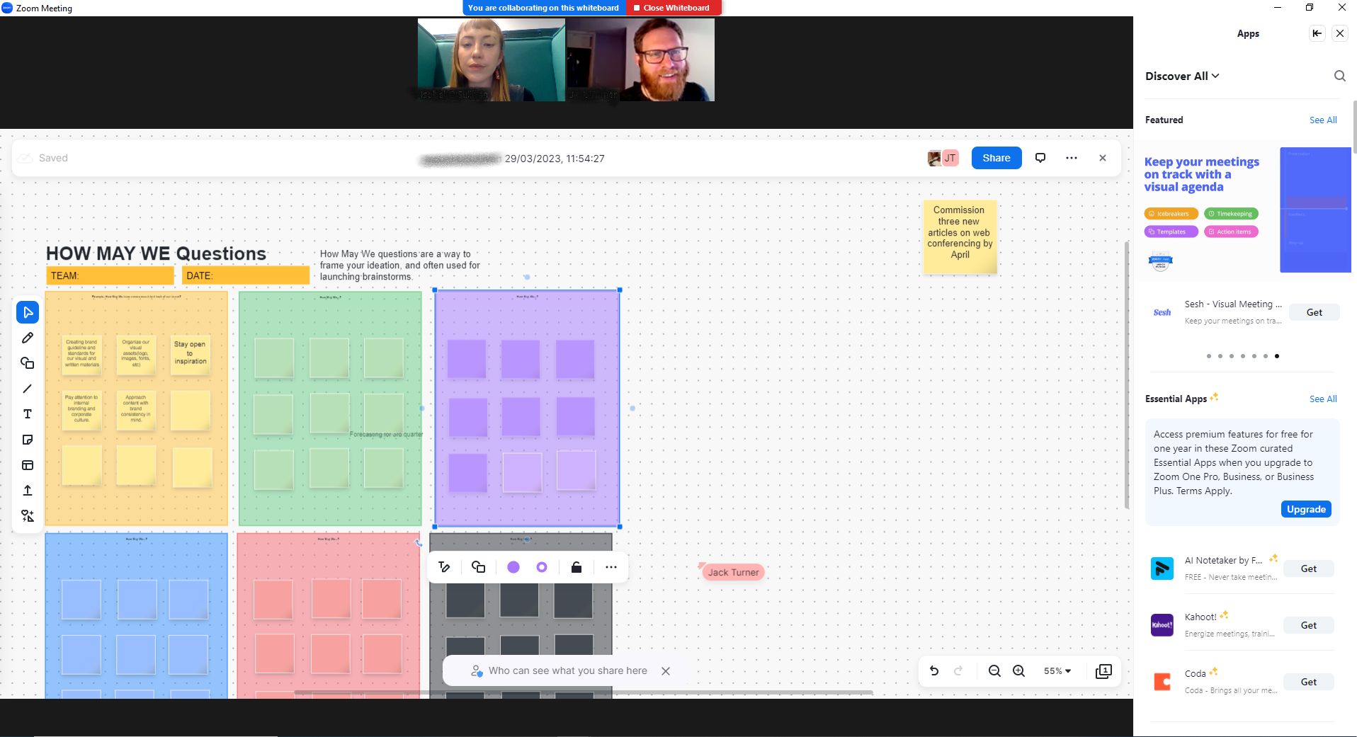Screen dimensions: 1357x737
Task: Click the Action items tag on featured banner
Action: (x=1231, y=232)
